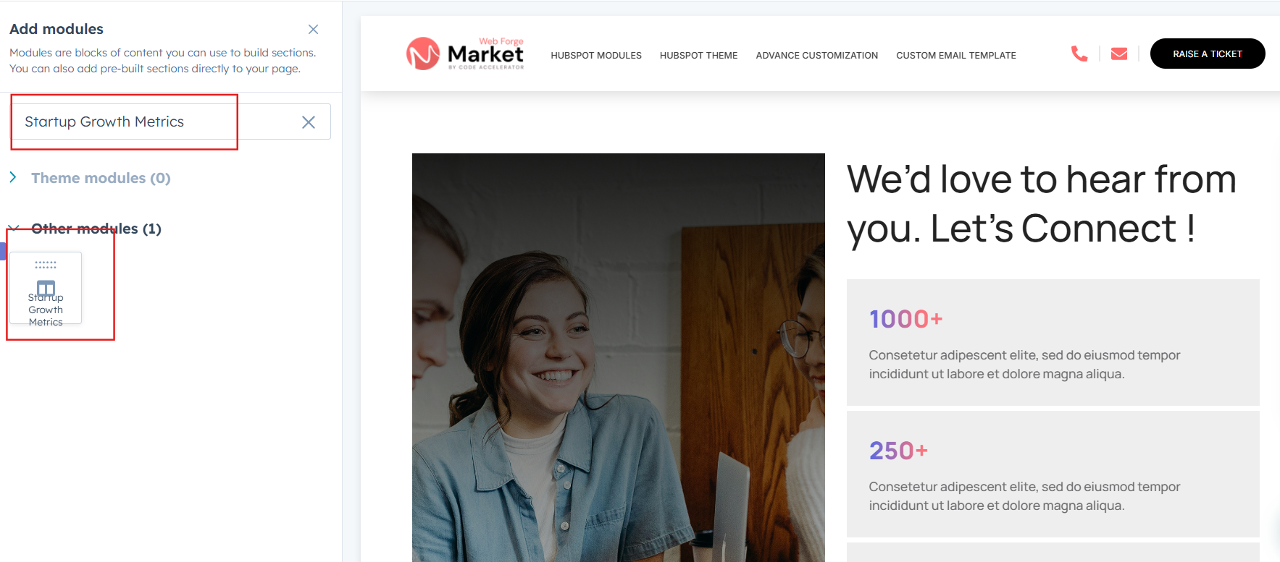1280x562 pixels.
Task: Click the red phone icon
Action: coord(1079,54)
